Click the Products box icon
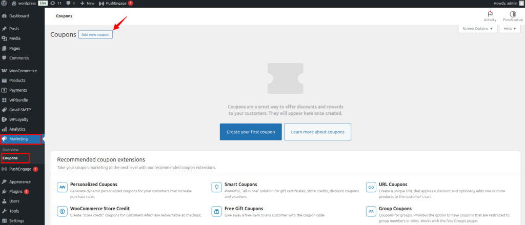 [x=4, y=80]
